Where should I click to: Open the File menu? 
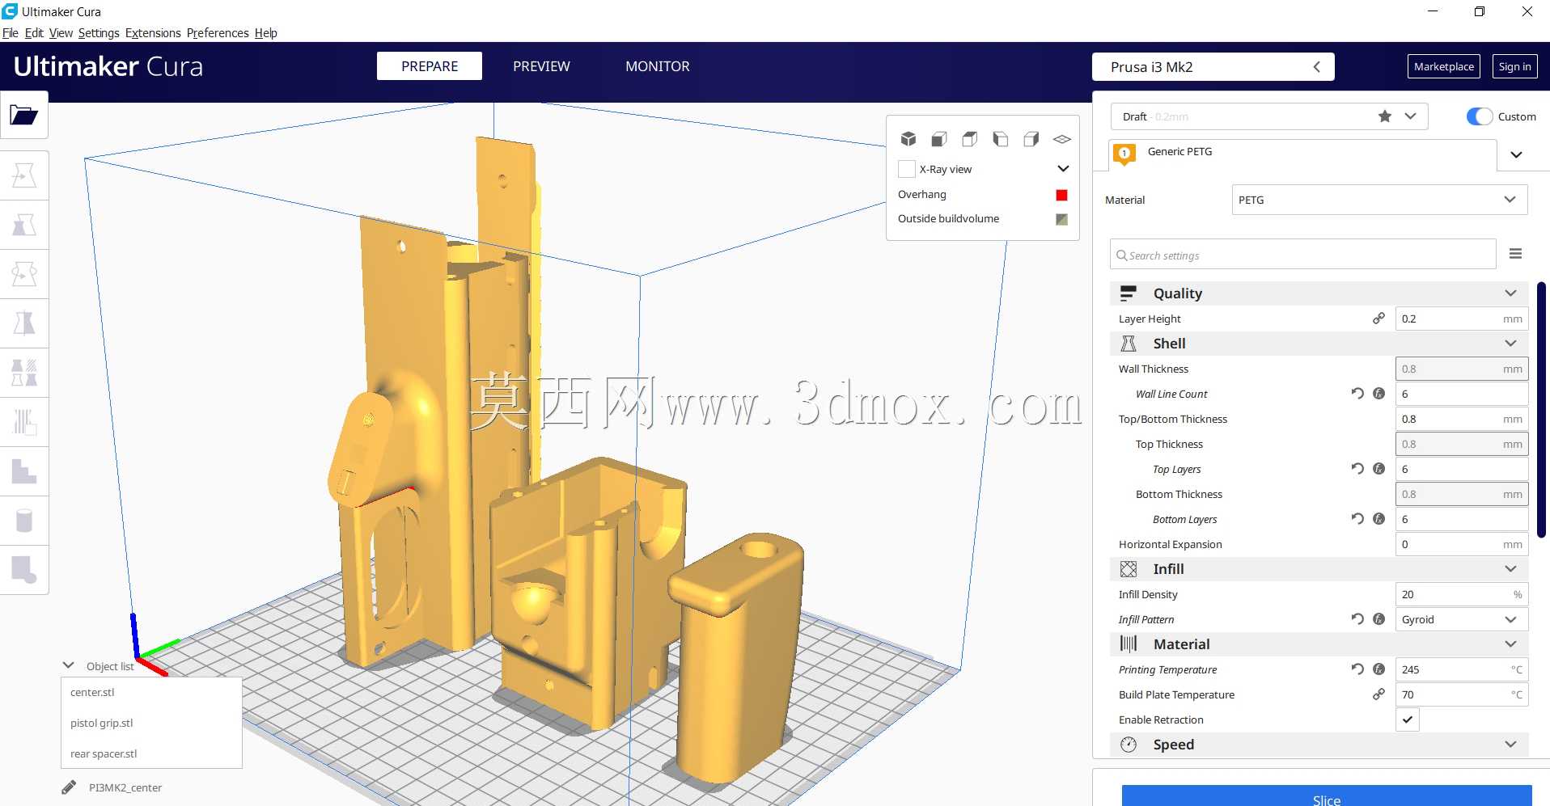point(11,33)
